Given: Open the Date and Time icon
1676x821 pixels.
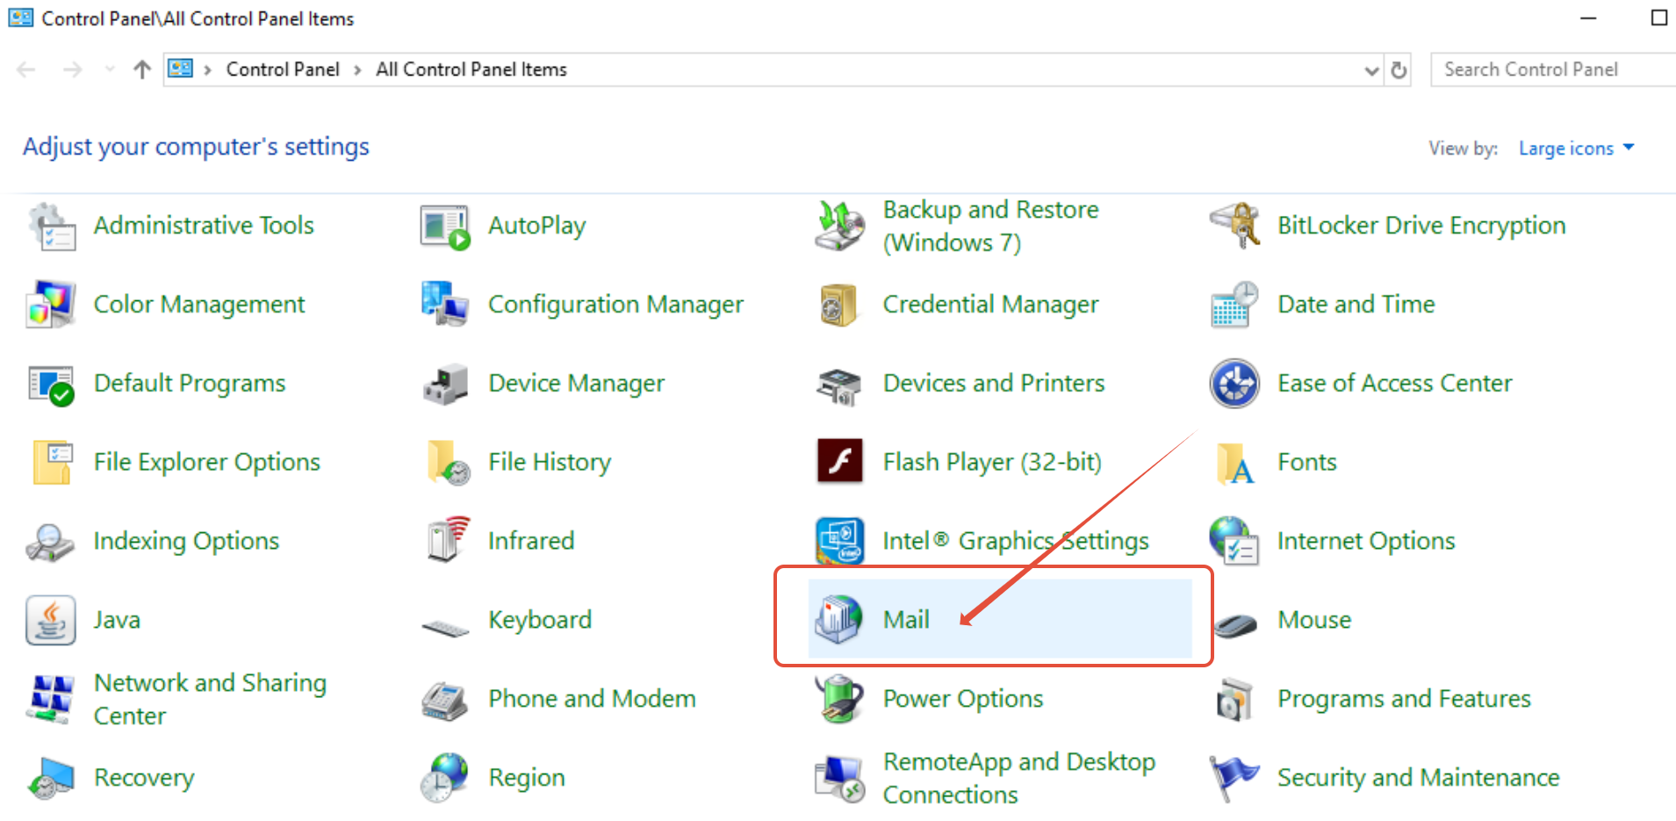Looking at the screenshot, I should point(1234,305).
